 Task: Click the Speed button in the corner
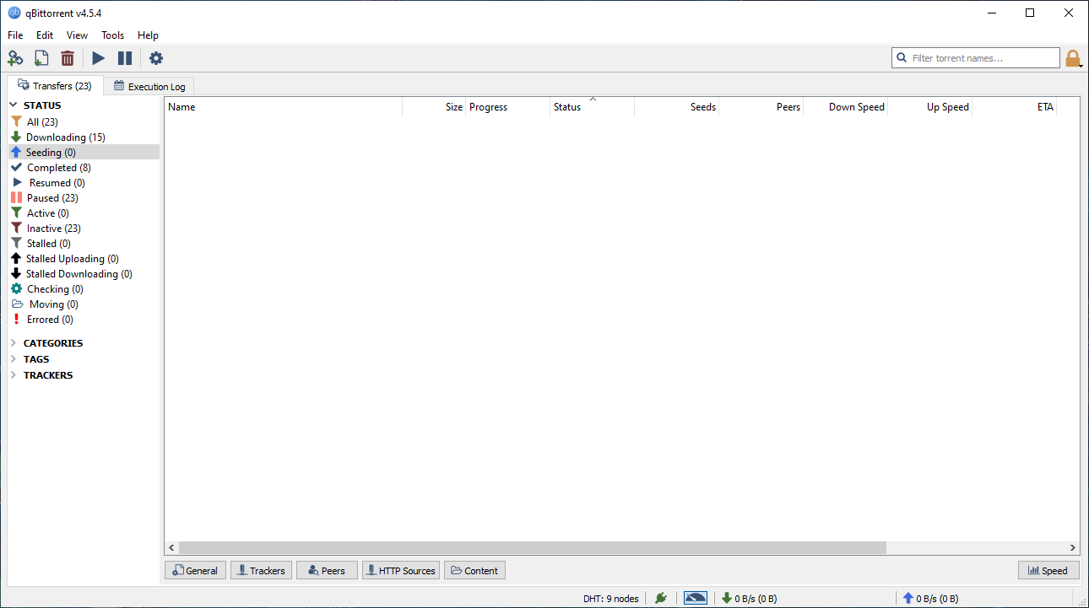1048,570
